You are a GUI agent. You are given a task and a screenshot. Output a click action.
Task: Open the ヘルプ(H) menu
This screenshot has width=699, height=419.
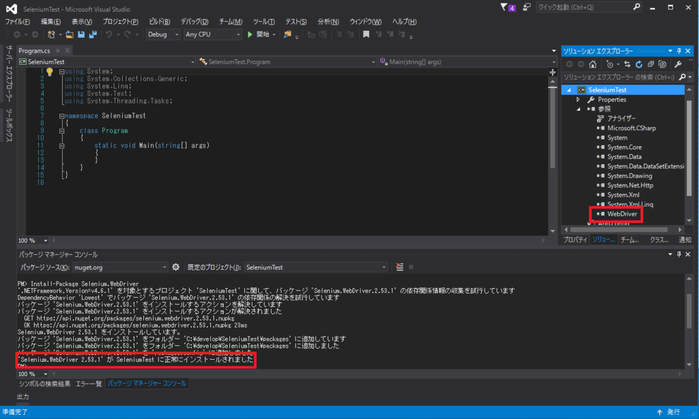coord(404,21)
